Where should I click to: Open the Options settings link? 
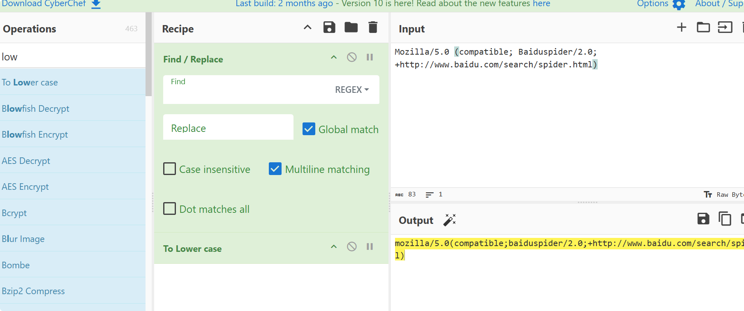tap(660, 4)
